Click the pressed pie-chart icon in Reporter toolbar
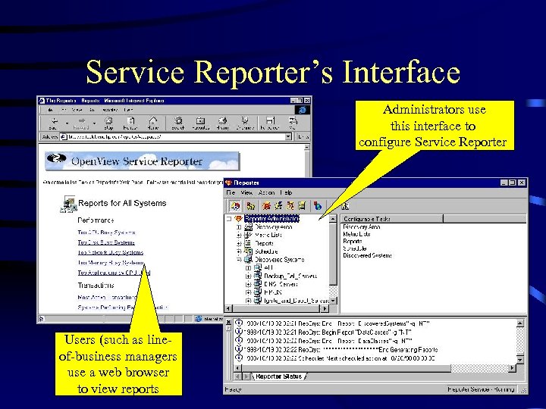 click(235, 206)
